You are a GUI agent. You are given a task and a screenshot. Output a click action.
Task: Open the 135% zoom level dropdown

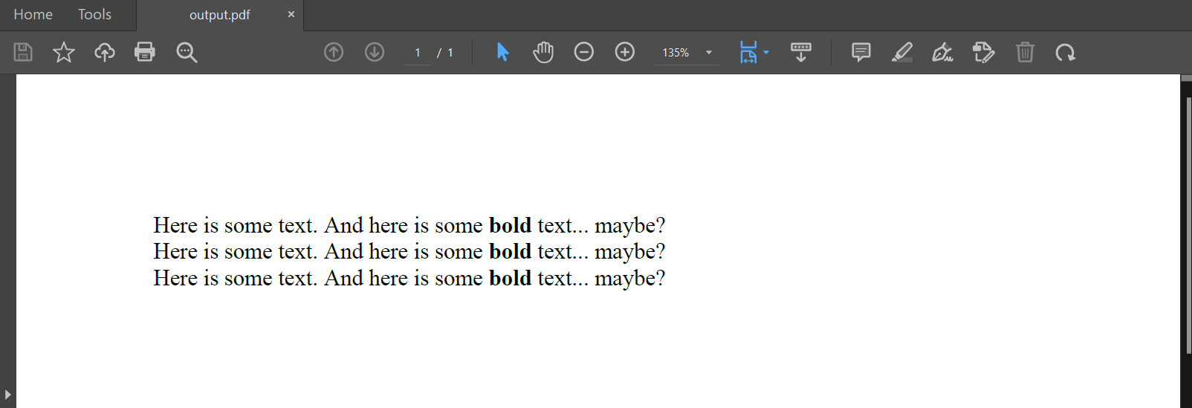(709, 53)
